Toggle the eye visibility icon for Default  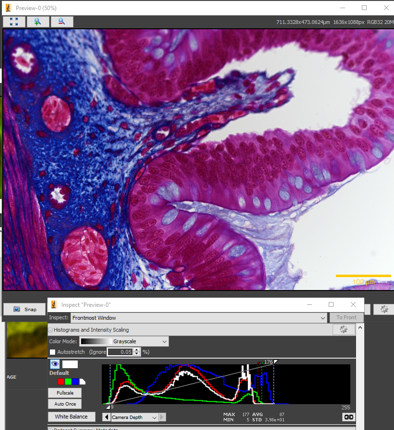[55, 364]
